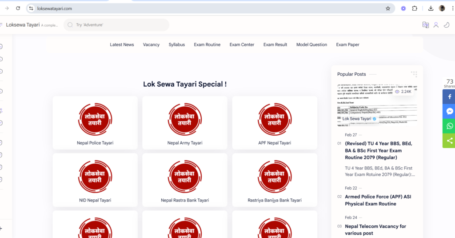Open the Exam Result menu item
455x238 pixels.
click(275, 45)
